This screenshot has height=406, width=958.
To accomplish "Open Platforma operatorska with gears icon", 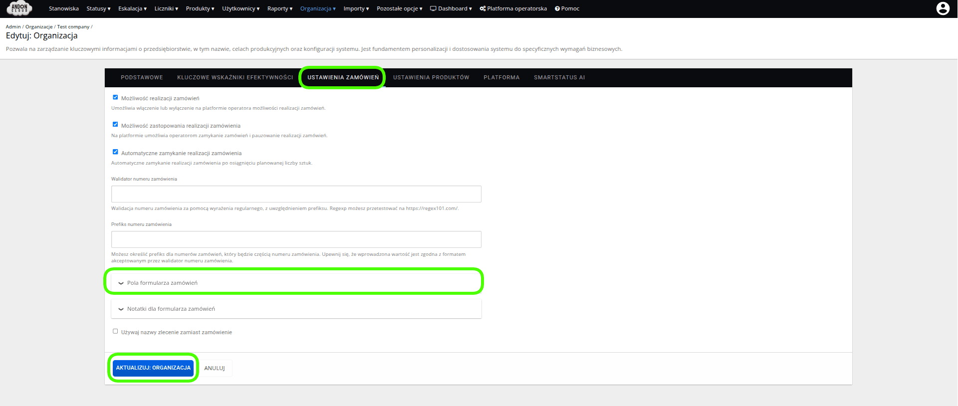I will (513, 8).
